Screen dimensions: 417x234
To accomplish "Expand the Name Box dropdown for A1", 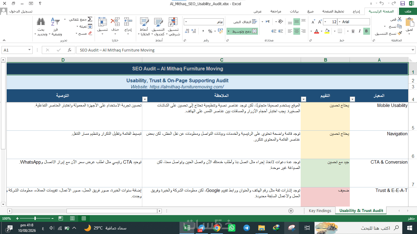I will 30,50.
